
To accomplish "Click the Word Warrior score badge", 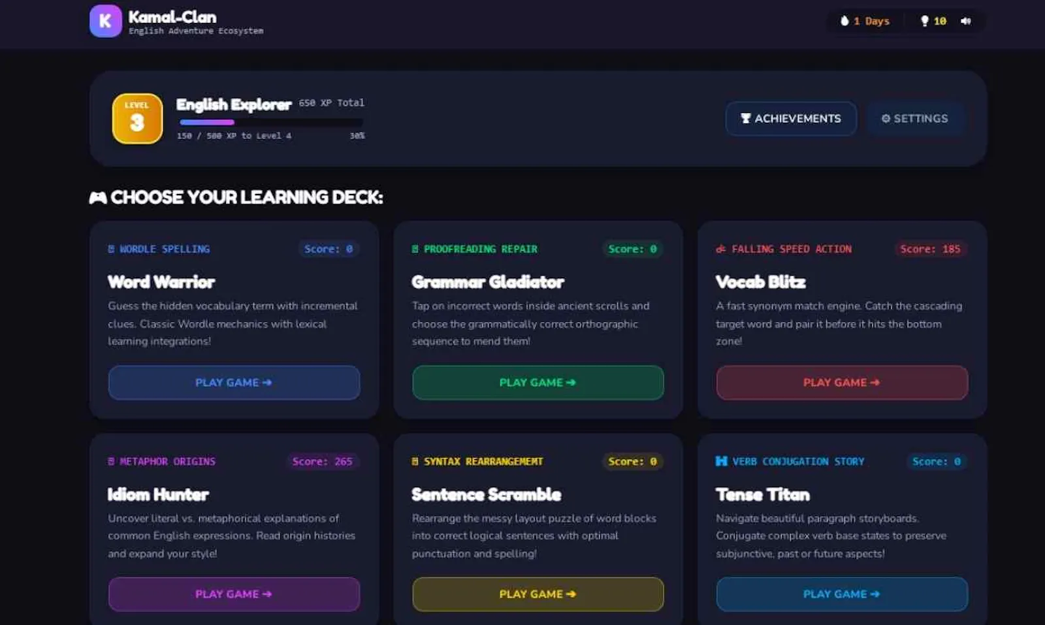I will pyautogui.click(x=329, y=249).
